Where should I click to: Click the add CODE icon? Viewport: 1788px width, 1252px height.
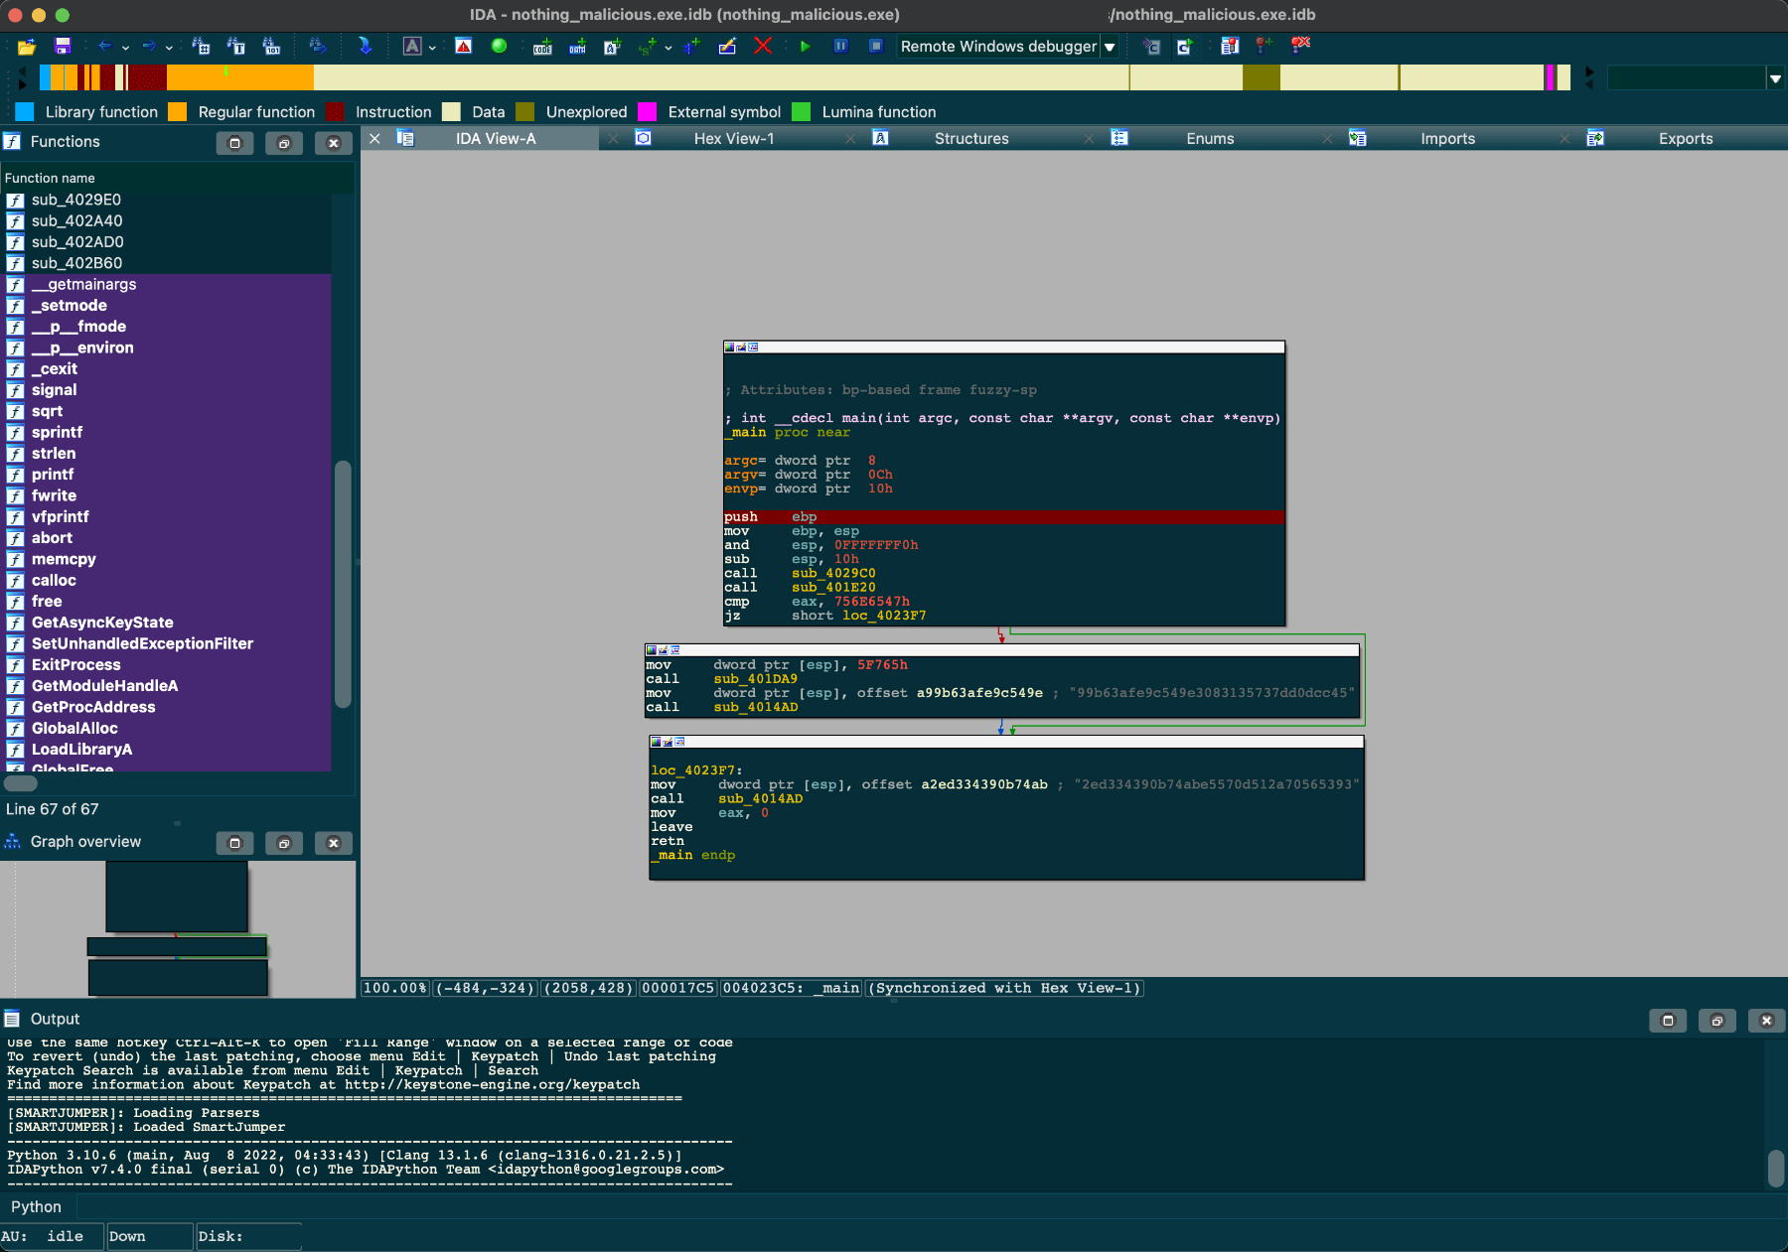coord(542,47)
